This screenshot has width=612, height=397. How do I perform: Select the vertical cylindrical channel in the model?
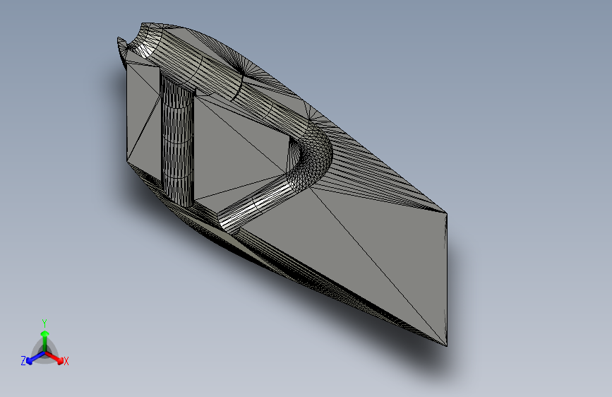tap(178, 143)
